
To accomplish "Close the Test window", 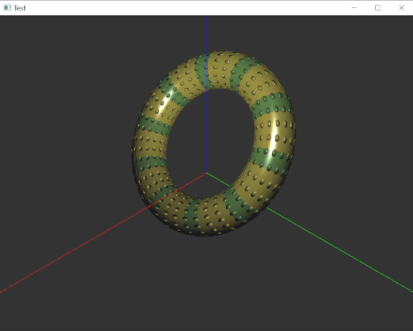I will tap(402, 8).
